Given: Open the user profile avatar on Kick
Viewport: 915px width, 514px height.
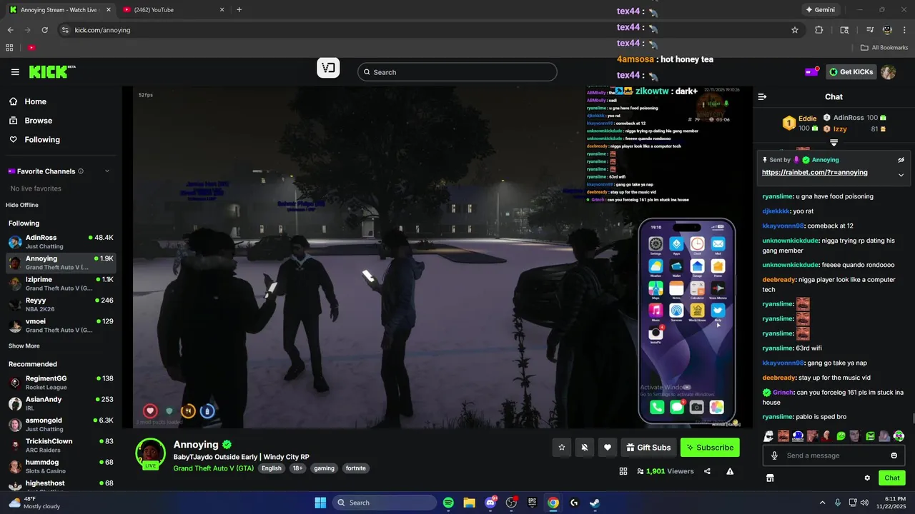Looking at the screenshot, I should [888, 72].
